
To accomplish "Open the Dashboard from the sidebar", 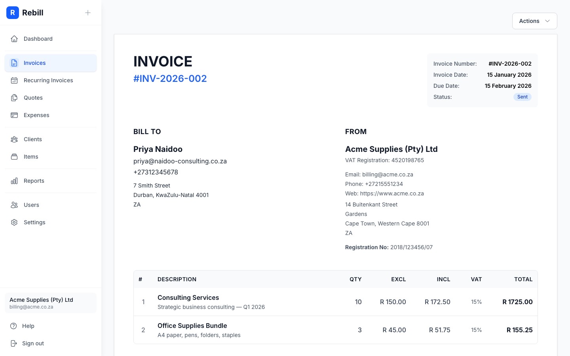I will point(38,39).
